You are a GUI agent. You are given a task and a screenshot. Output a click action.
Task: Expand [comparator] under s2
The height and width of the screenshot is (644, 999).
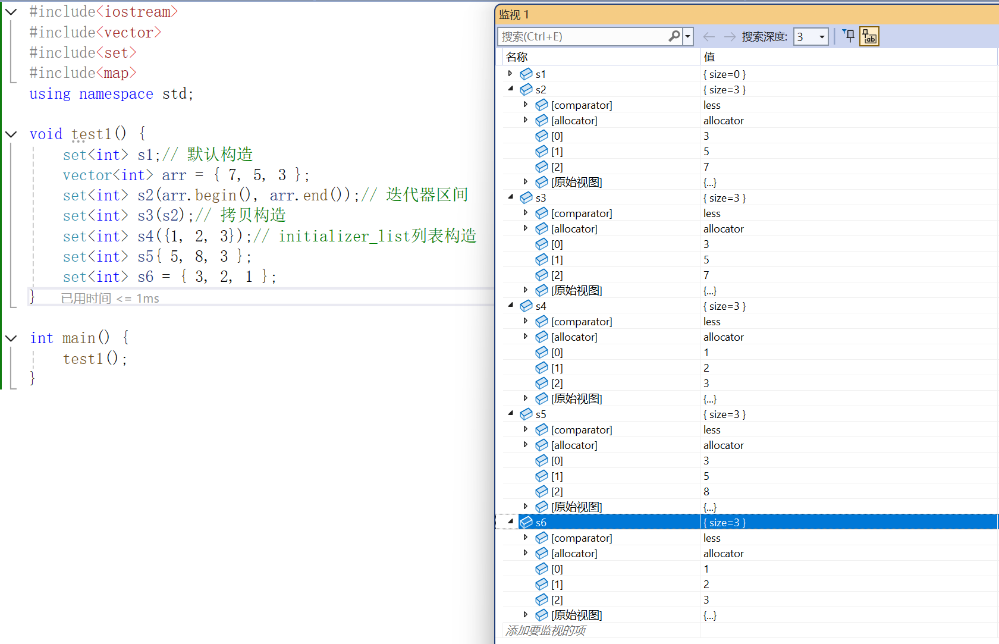point(525,105)
